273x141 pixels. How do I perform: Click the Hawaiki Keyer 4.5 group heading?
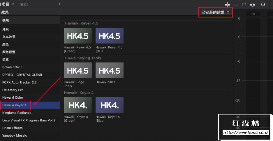[x=82, y=23]
